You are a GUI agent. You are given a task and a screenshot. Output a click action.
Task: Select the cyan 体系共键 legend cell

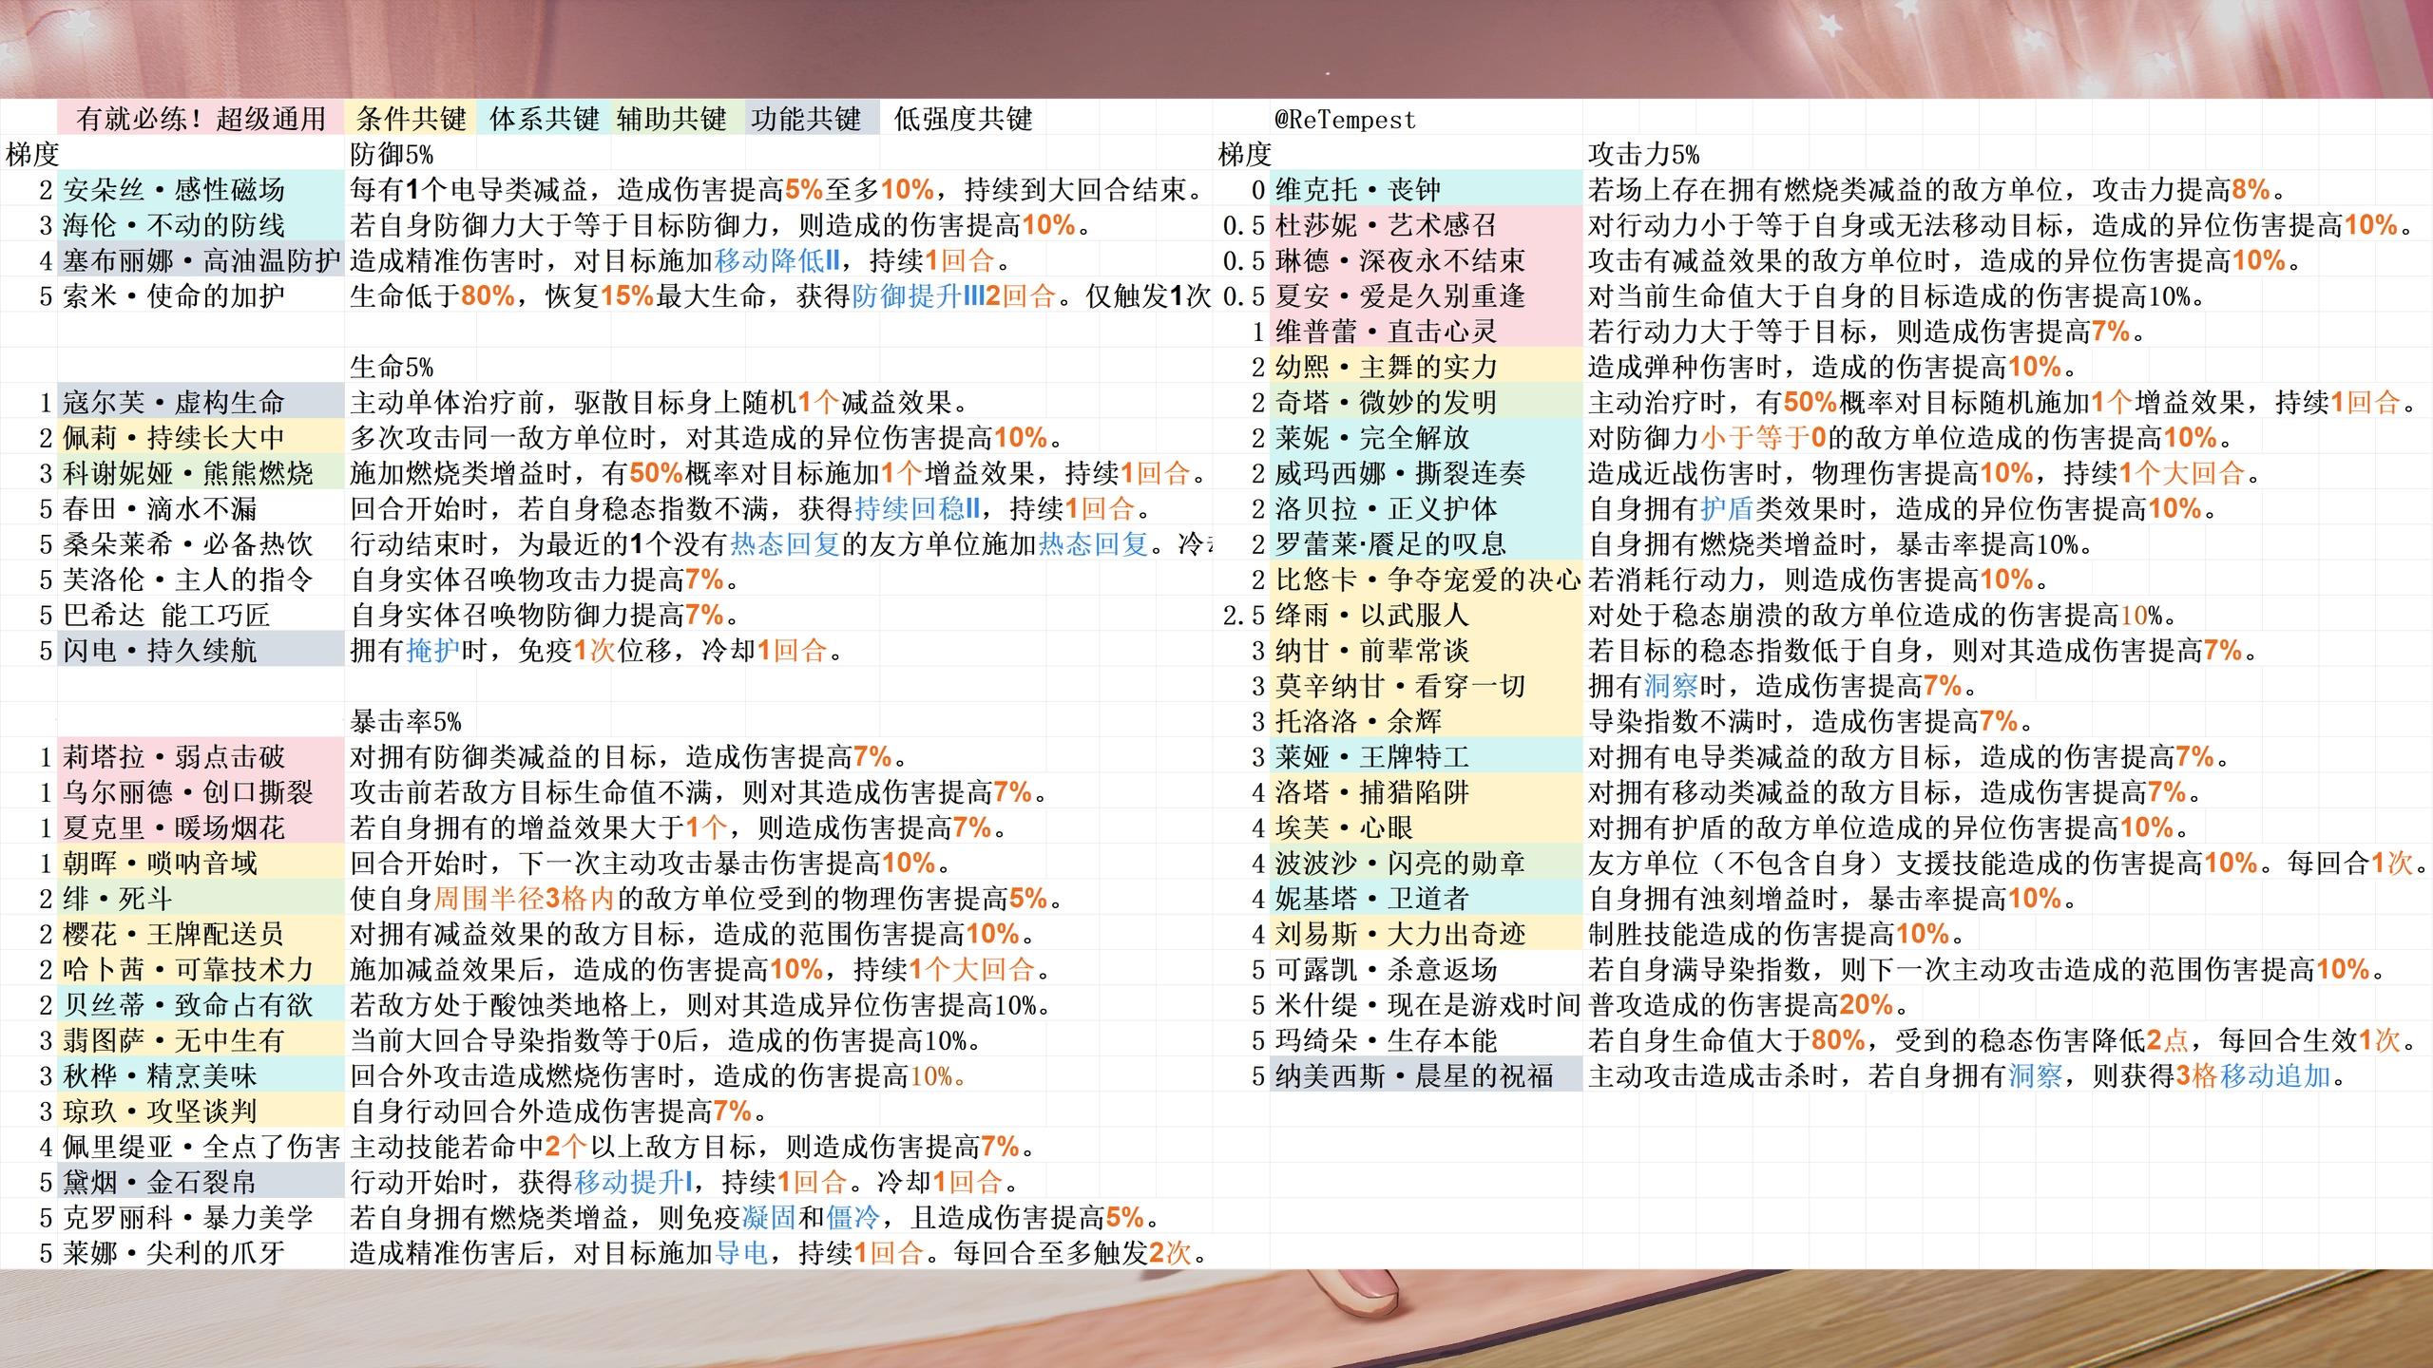coord(544,119)
